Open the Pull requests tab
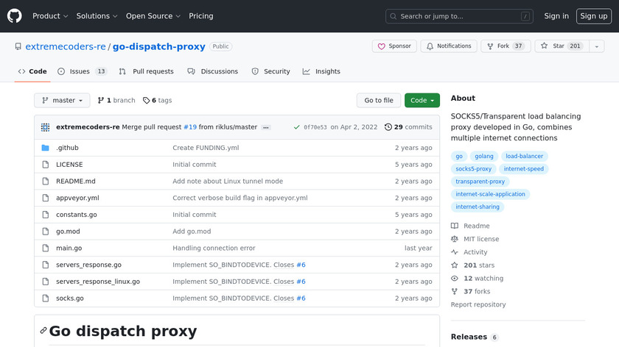Viewport: 619px width, 347px height. coord(147,71)
